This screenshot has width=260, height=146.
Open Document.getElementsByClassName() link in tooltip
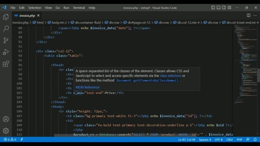point(147,80)
